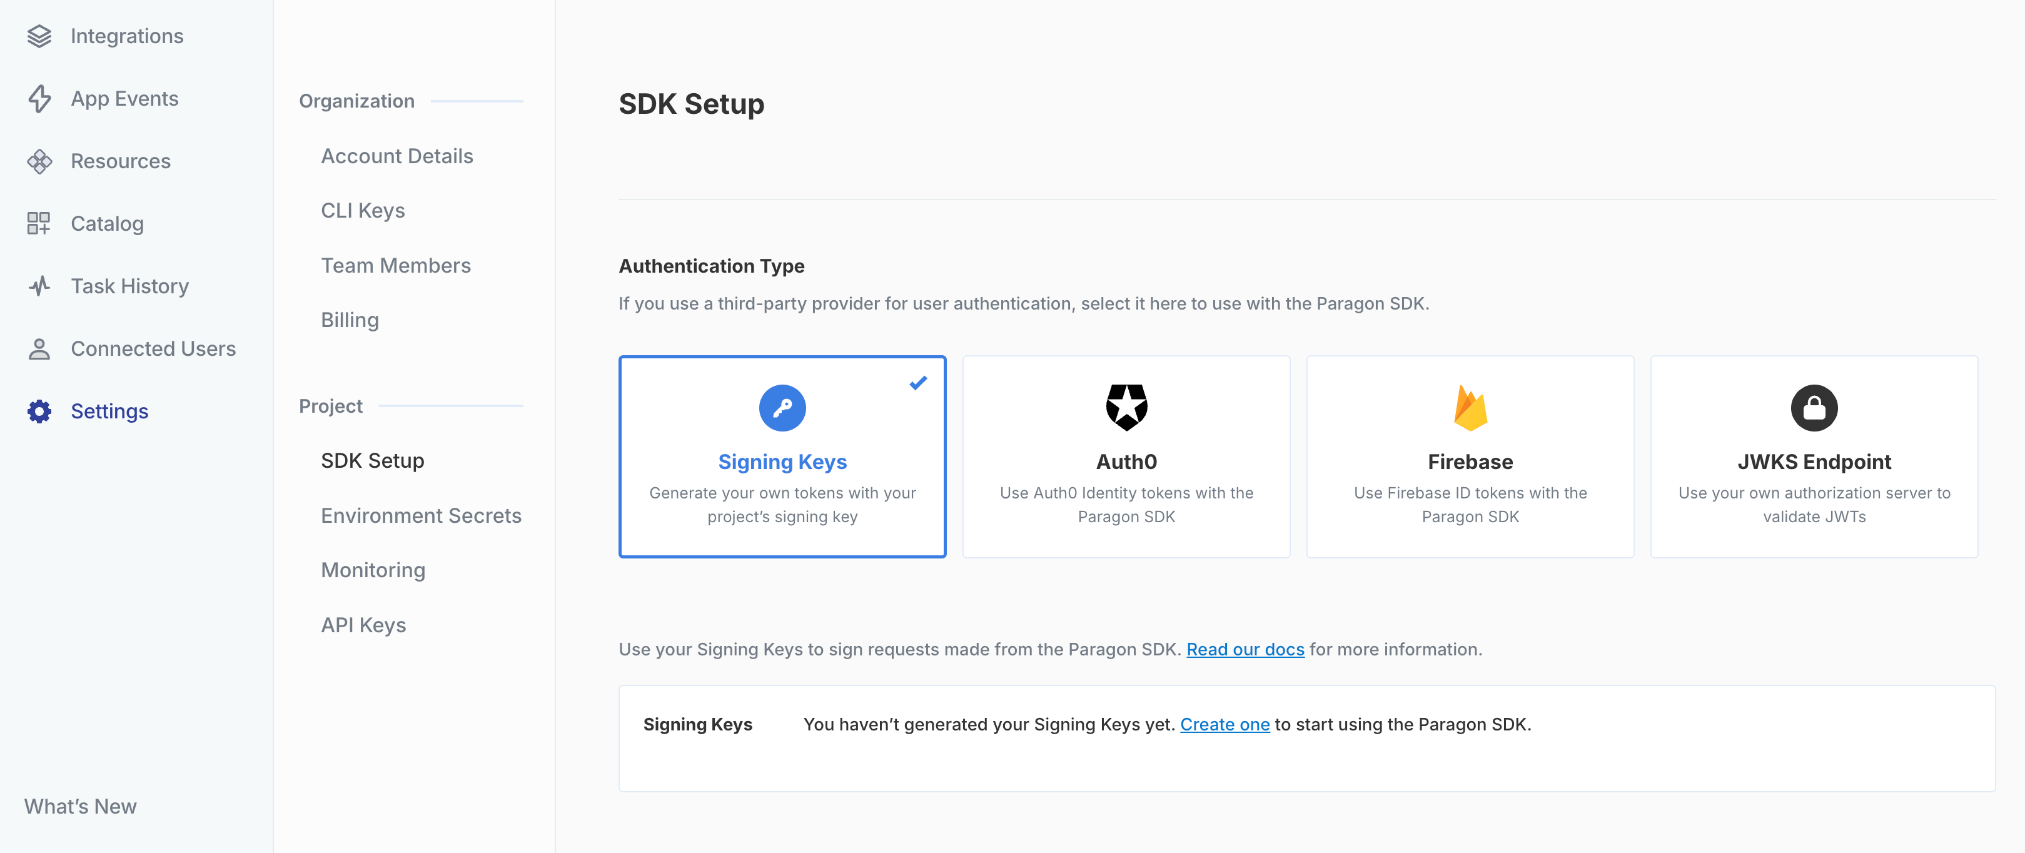Click 'Use your own authorization server' description
The width and height of the screenshot is (2025, 853).
1814,505
